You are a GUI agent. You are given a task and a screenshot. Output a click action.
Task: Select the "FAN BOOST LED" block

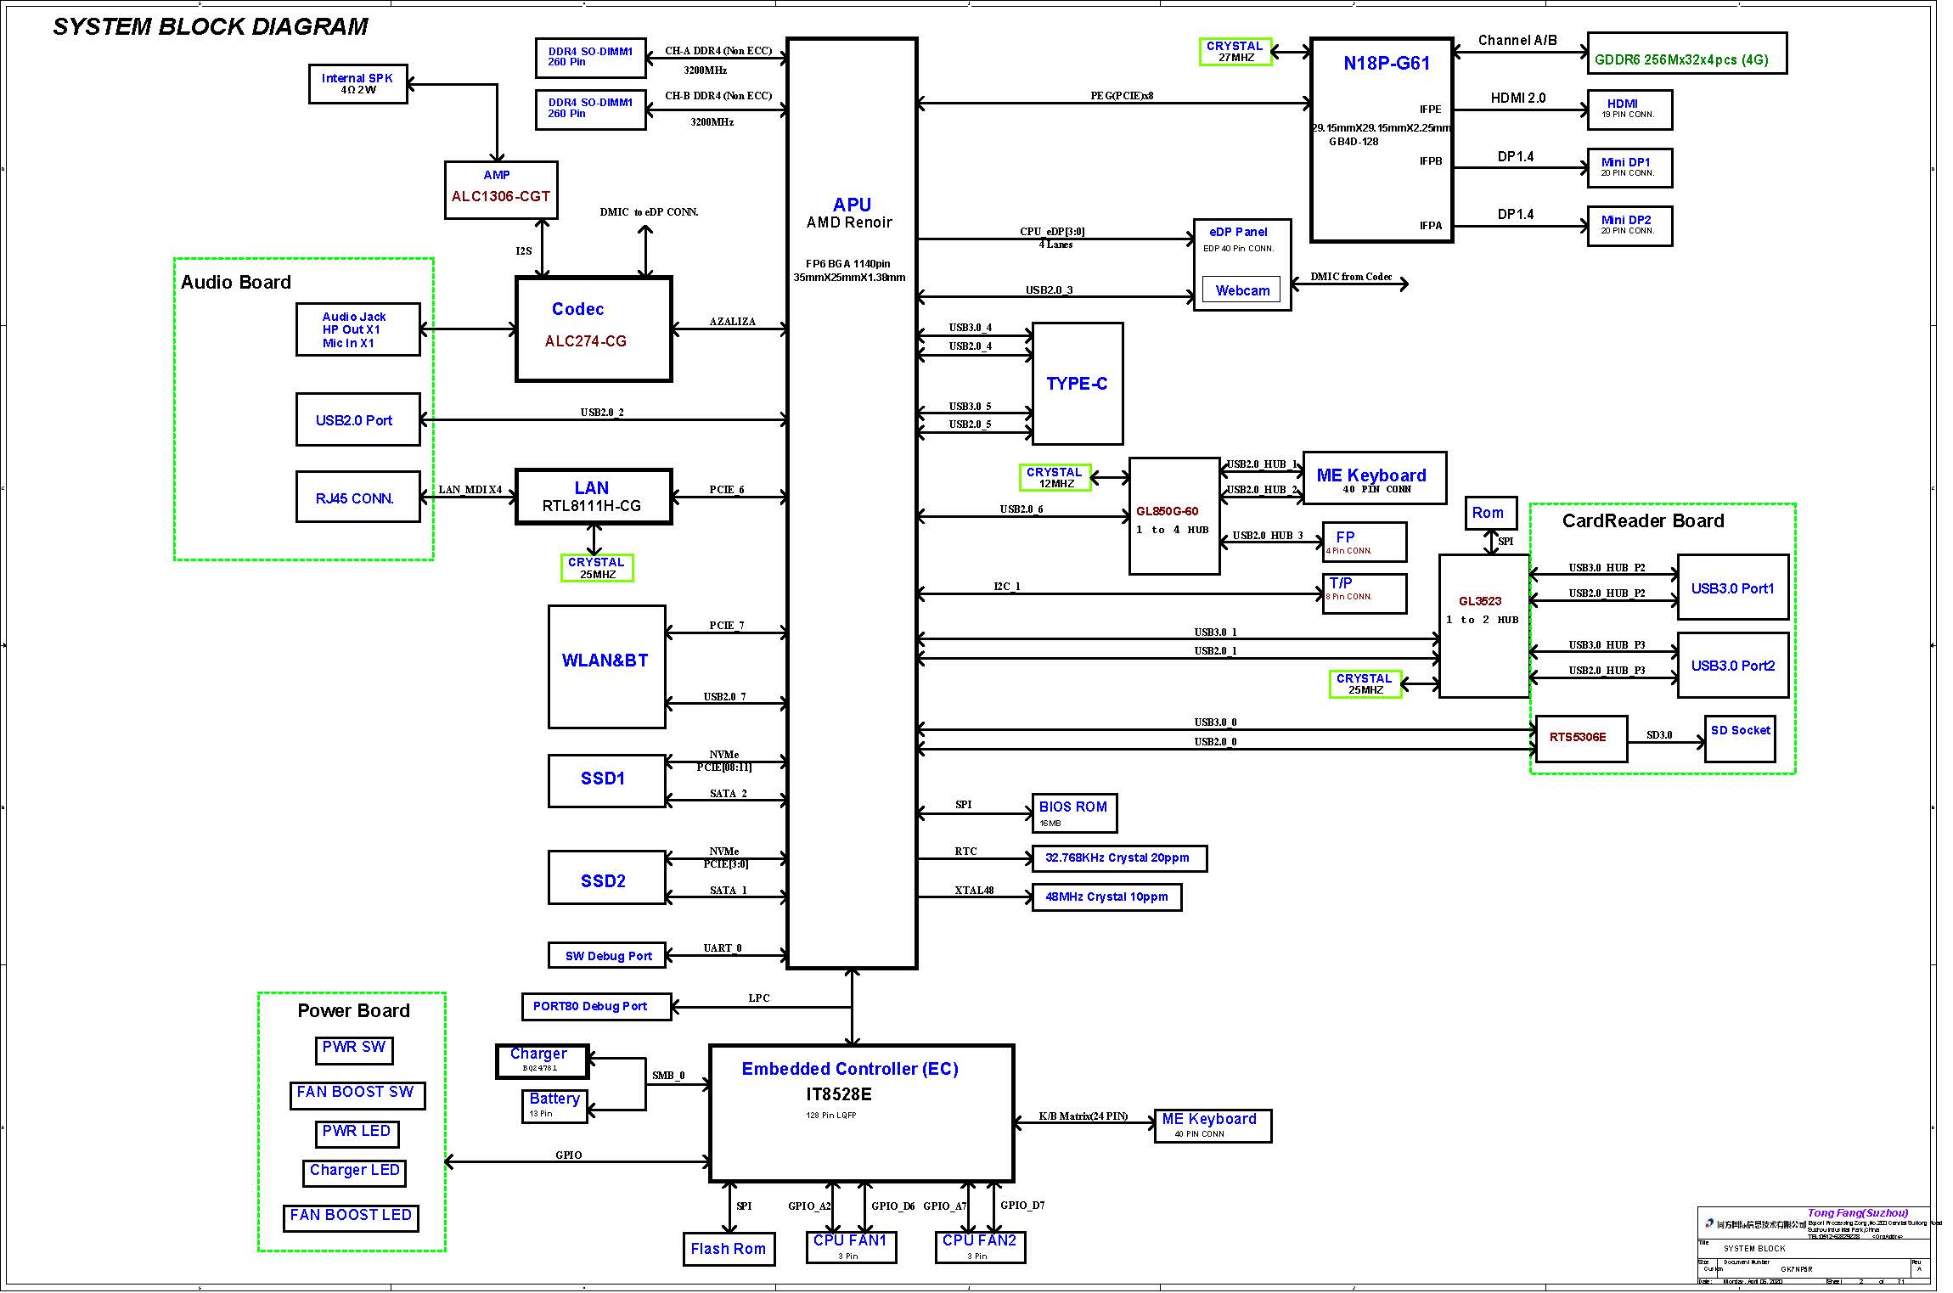(351, 1217)
